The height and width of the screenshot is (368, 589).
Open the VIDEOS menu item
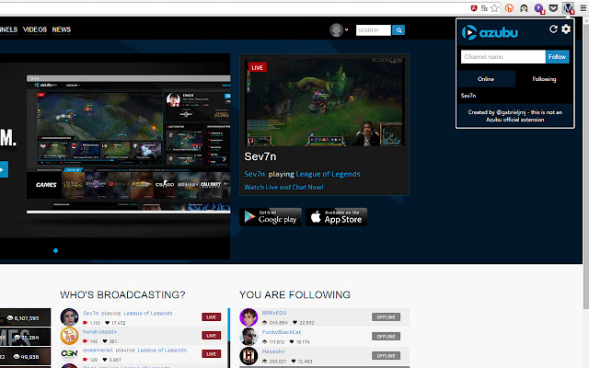(35, 29)
